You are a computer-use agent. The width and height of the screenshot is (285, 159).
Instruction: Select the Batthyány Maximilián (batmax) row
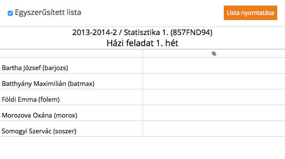pyautogui.click(x=142, y=81)
